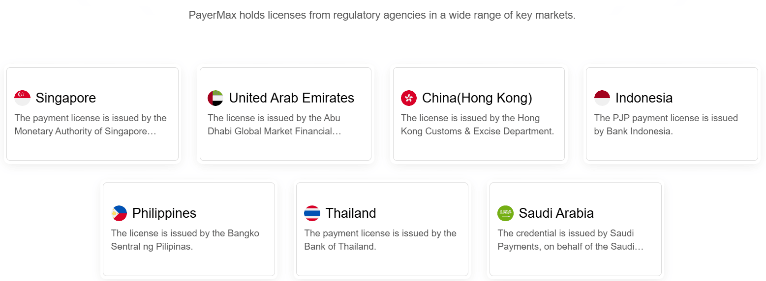Click the Philippines flag icon
The width and height of the screenshot is (766, 281).
119,213
